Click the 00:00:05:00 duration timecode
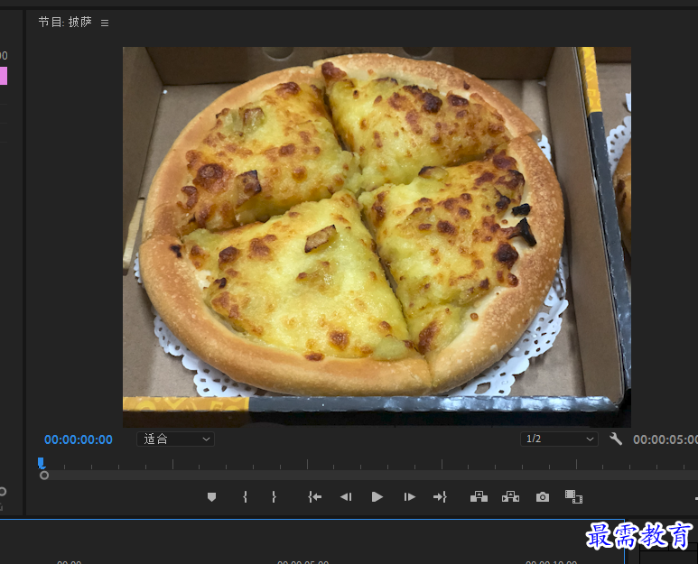 tap(665, 439)
